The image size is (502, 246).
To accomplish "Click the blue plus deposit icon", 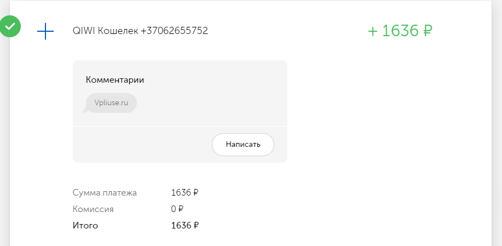I will [x=45, y=31].
